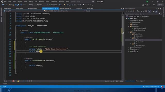
Task: Toggle the Track Active Item button in Solution Explorer
Action: (x=150, y=11)
